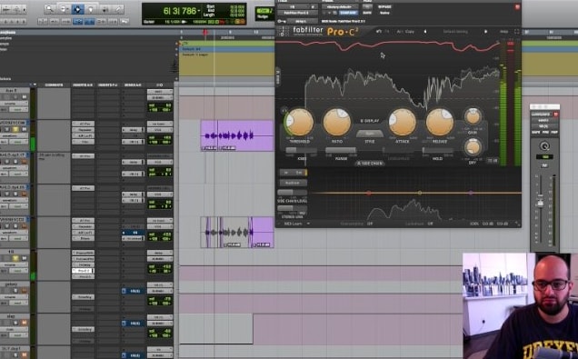Select the Zoomer tool in Pro Tools toolbar
The width and height of the screenshot is (578, 359).
[49, 9]
